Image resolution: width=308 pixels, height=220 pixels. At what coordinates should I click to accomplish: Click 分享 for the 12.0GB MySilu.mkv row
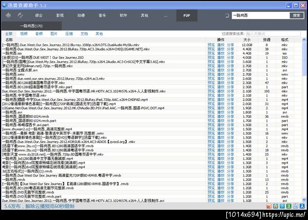(x=230, y=45)
